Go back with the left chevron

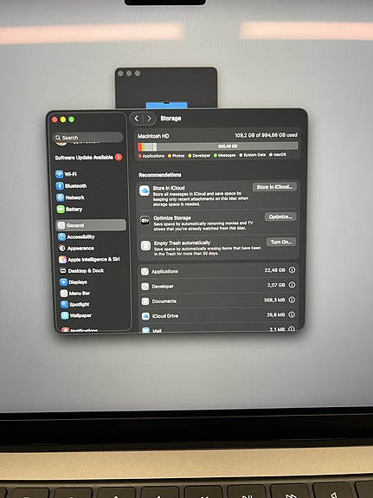pyautogui.click(x=137, y=119)
